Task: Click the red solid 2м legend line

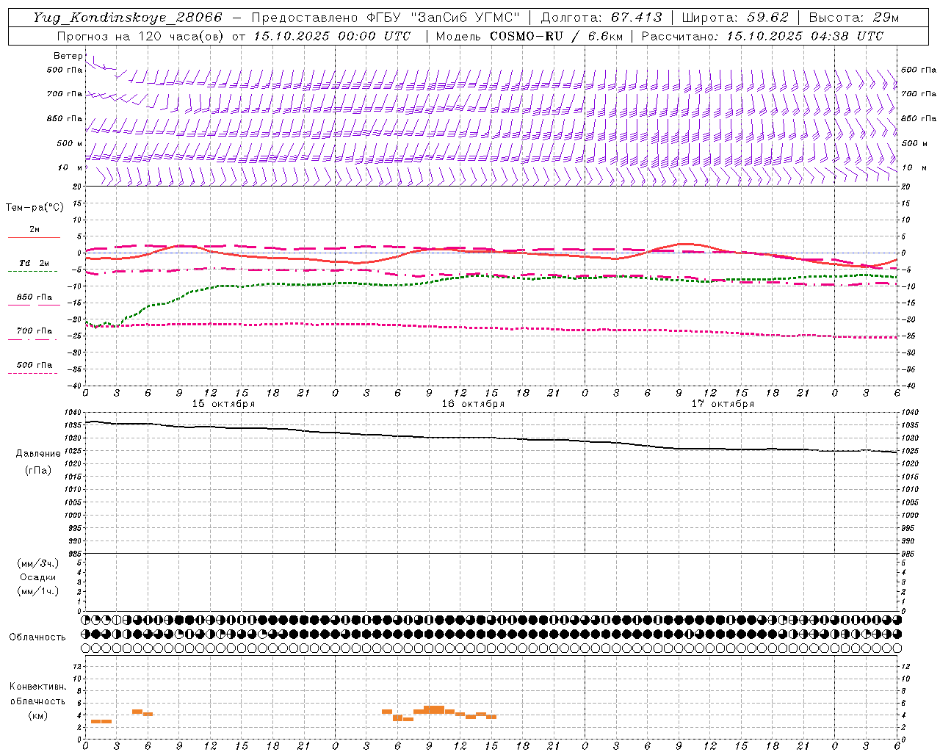Action: (34, 237)
